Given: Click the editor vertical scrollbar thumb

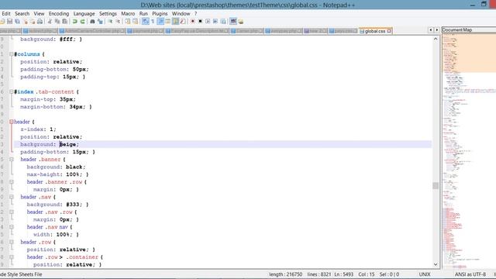Looking at the screenshot, I should [x=436, y=185].
